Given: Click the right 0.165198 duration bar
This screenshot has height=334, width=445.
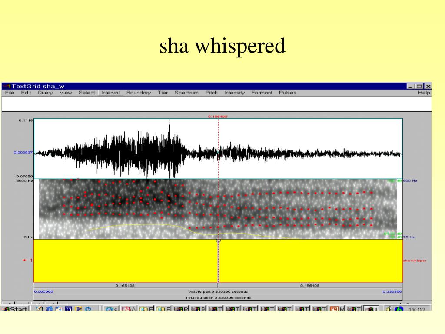Looking at the screenshot, I should tap(310, 285).
